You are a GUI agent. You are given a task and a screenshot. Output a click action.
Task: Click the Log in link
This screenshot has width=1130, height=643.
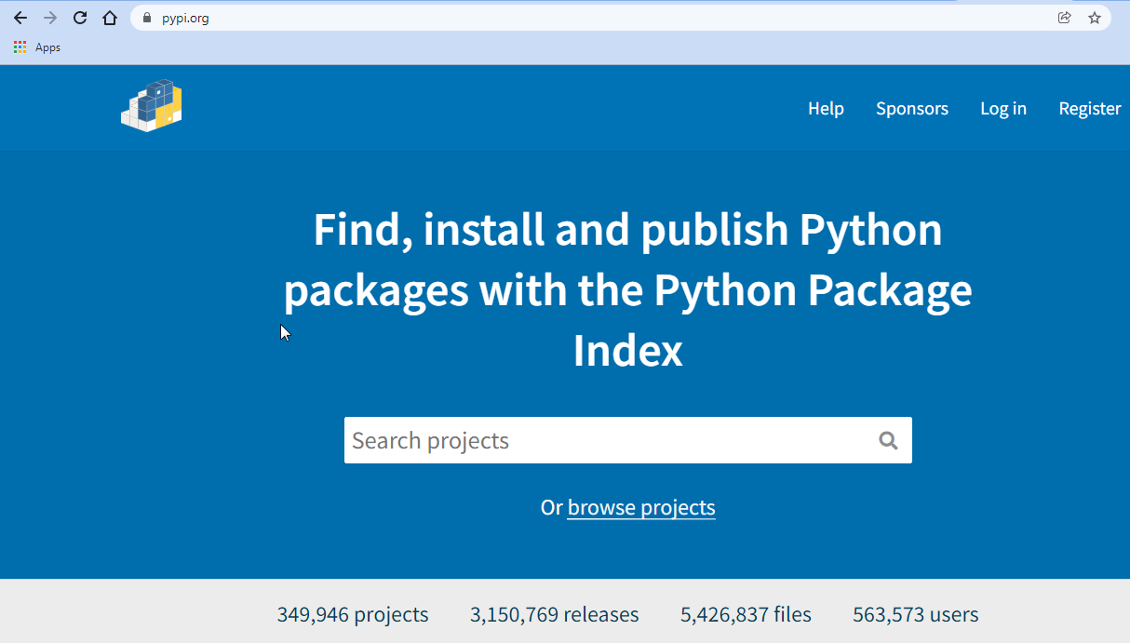pyautogui.click(x=1003, y=108)
